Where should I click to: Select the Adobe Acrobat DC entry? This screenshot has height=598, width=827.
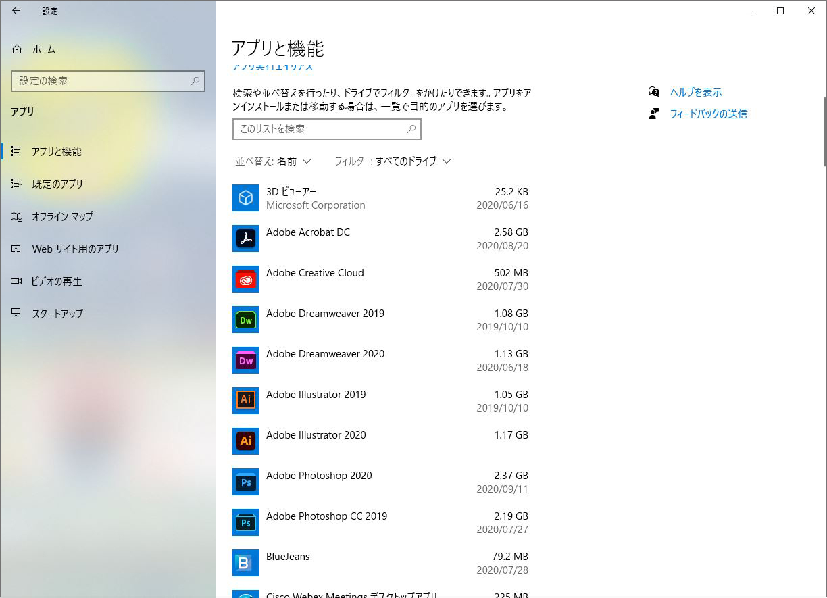pos(308,232)
